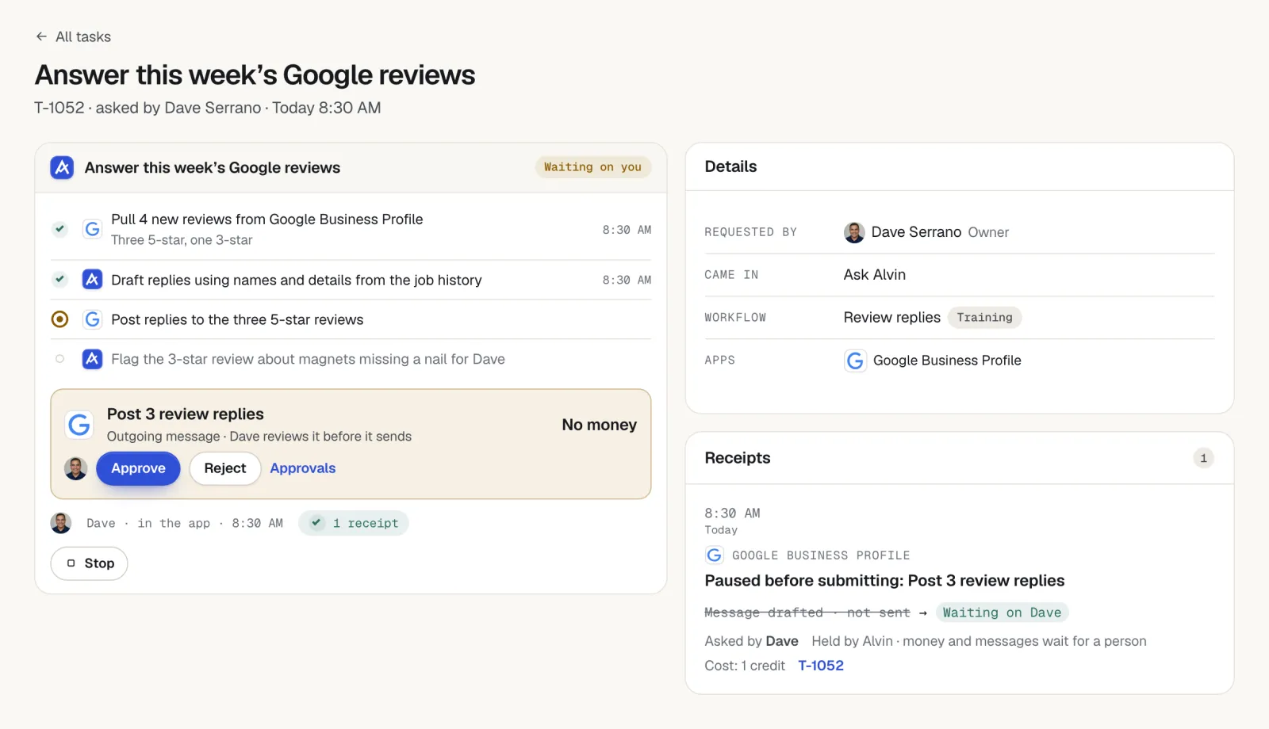
Task: Click 'Three 5-star, one 3-star' subtext
Action: click(x=182, y=240)
